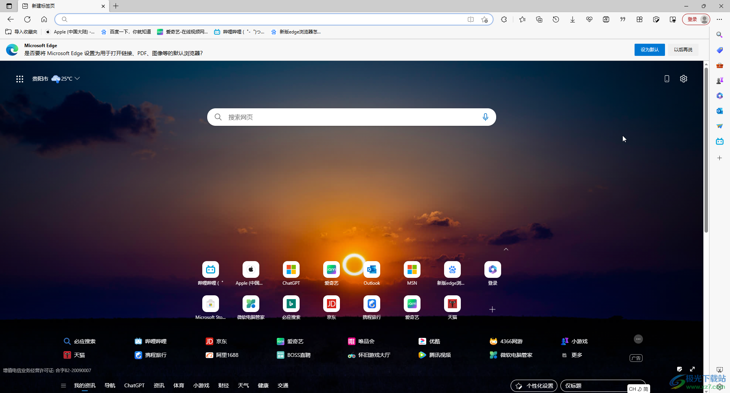The width and height of the screenshot is (730, 393).
Task: Switch to the 导航 tab
Action: tap(110, 385)
